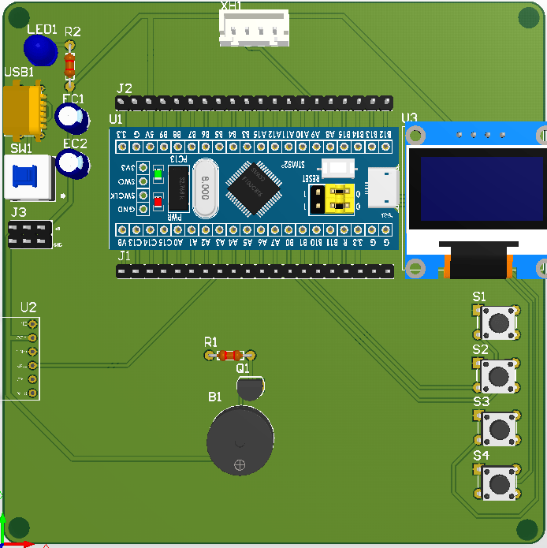Click the U1 designator label

(x=116, y=120)
